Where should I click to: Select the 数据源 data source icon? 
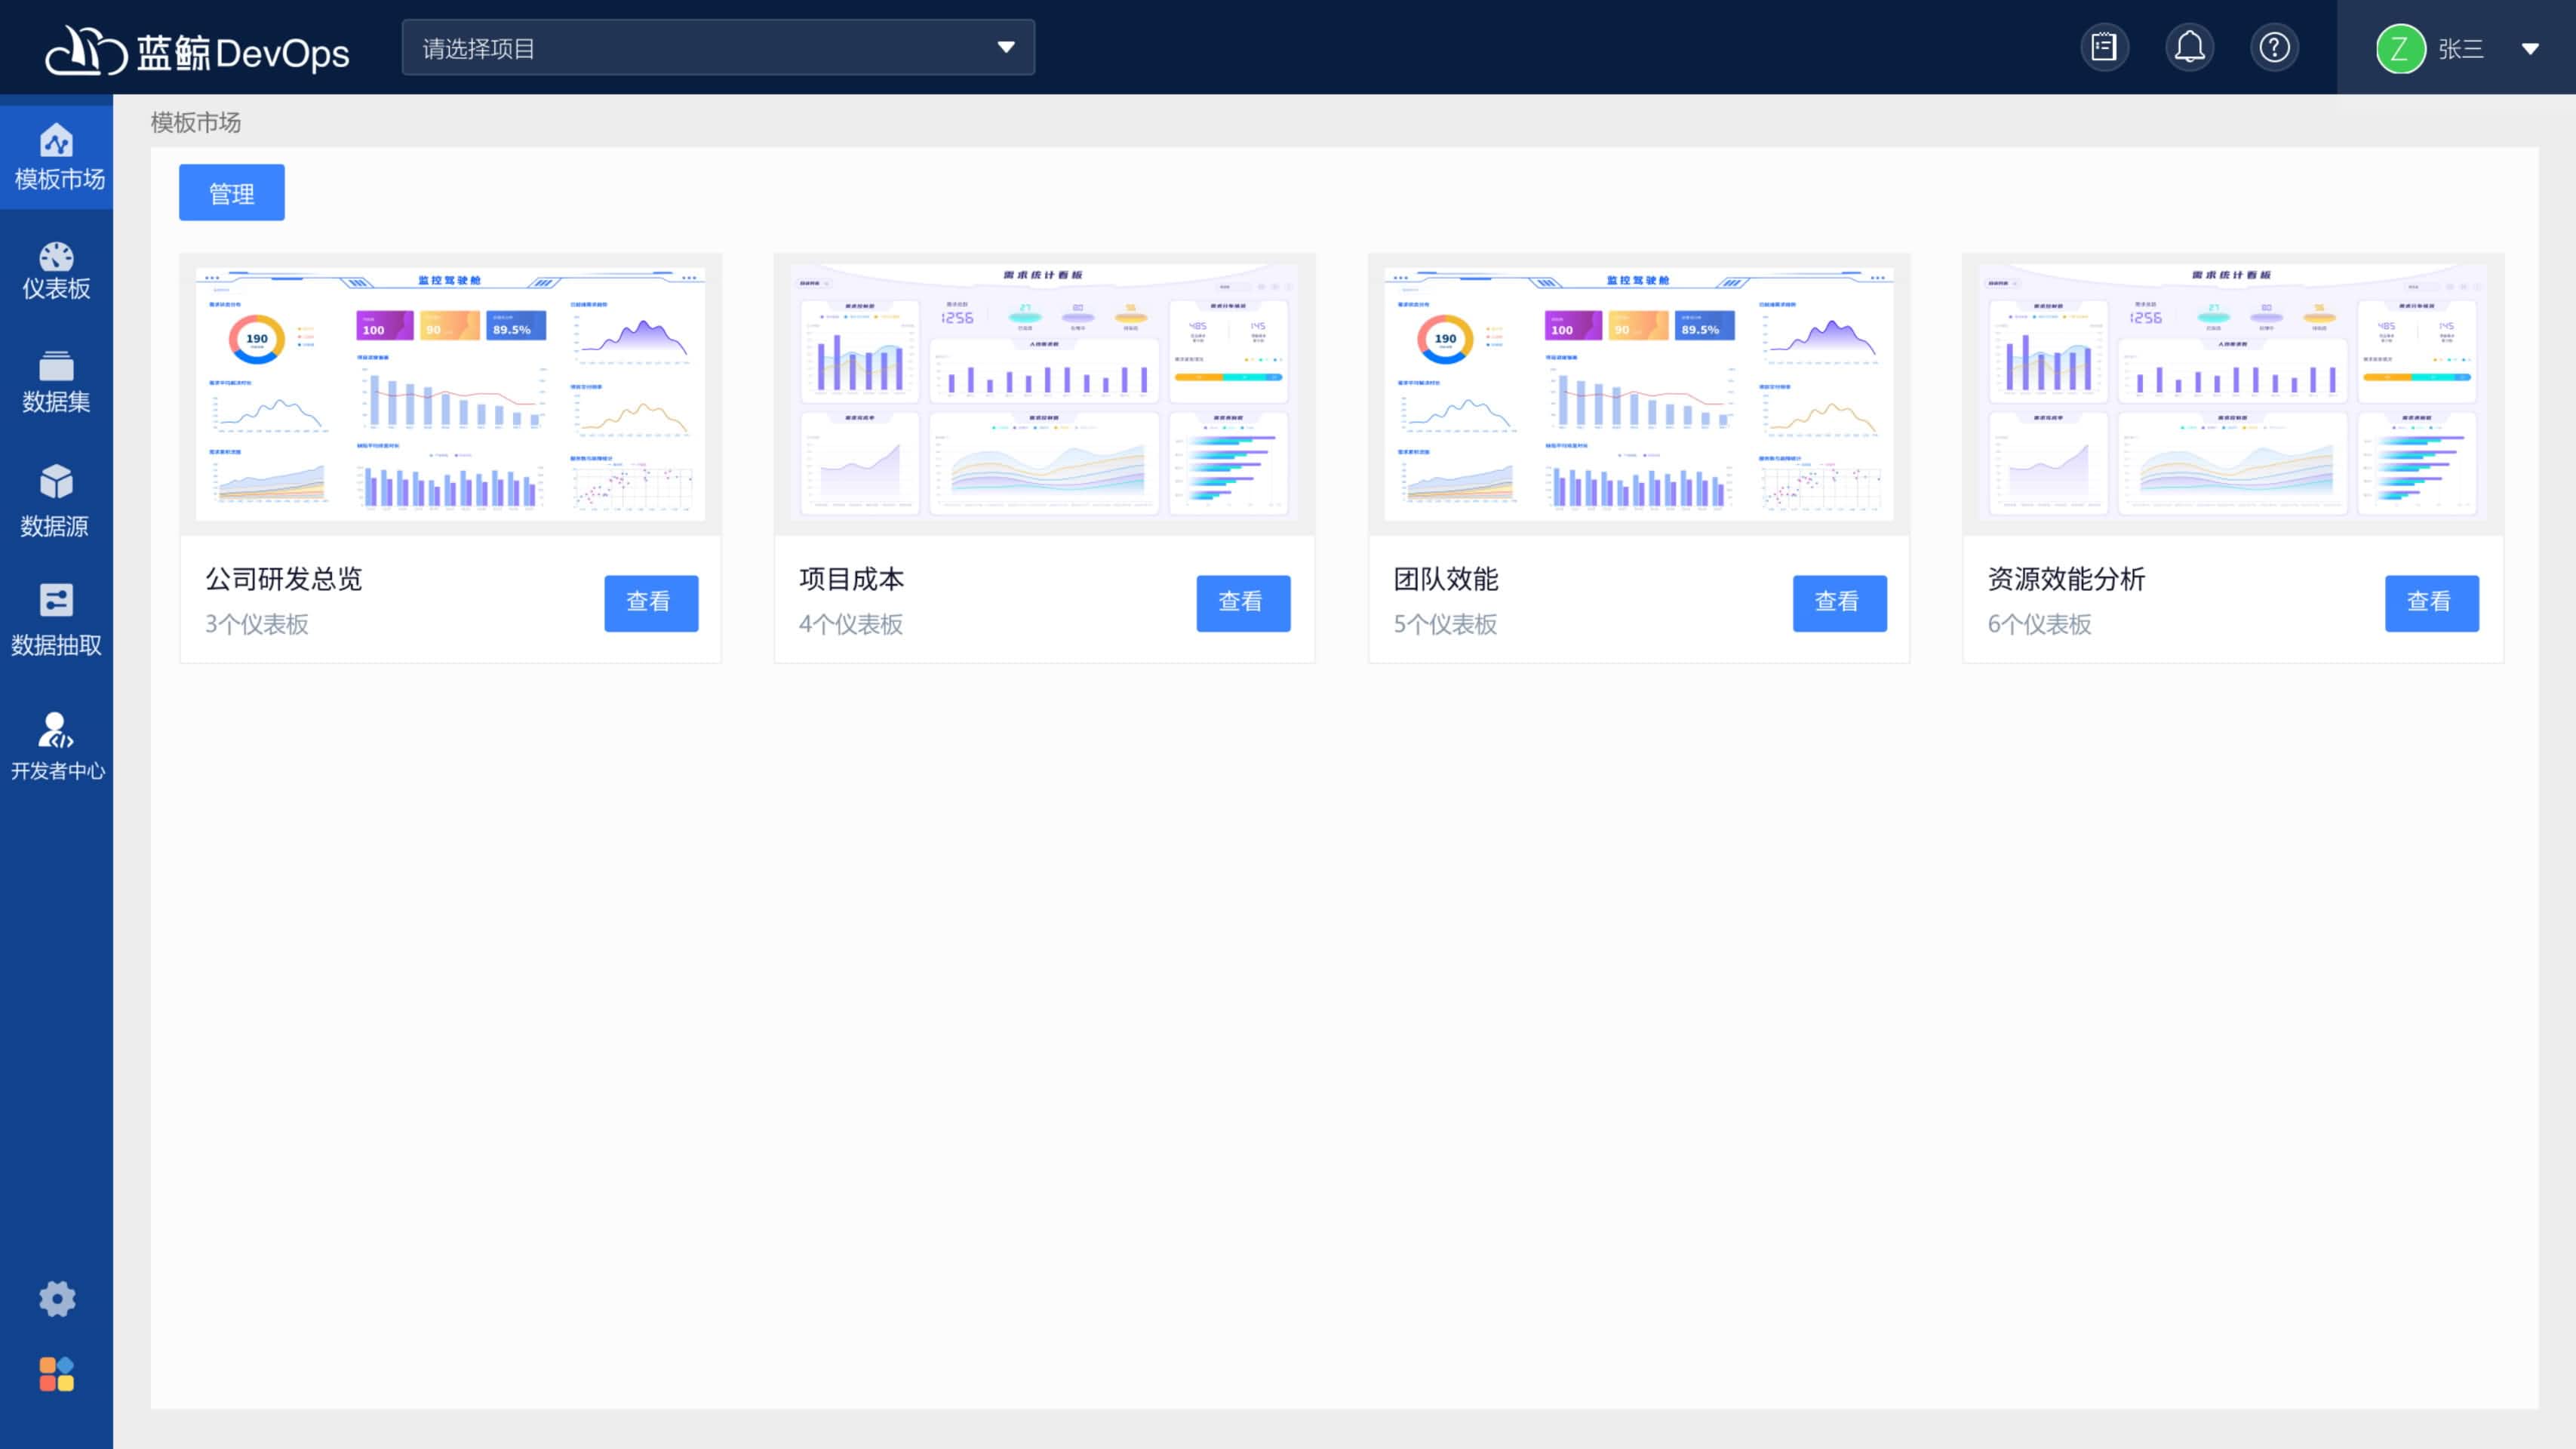click(x=56, y=500)
